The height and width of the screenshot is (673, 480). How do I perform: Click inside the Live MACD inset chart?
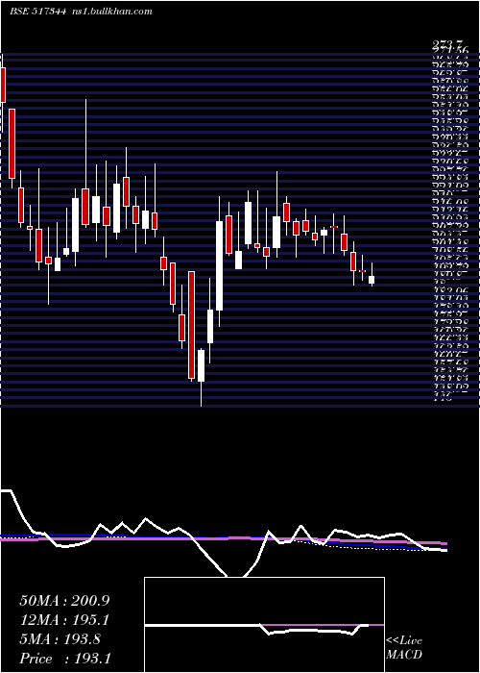pos(264,625)
